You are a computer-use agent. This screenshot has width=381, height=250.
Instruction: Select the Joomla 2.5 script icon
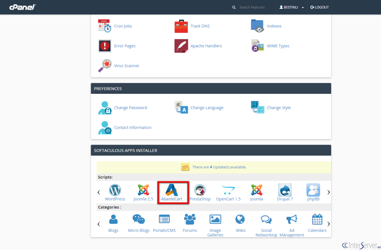[x=143, y=190]
